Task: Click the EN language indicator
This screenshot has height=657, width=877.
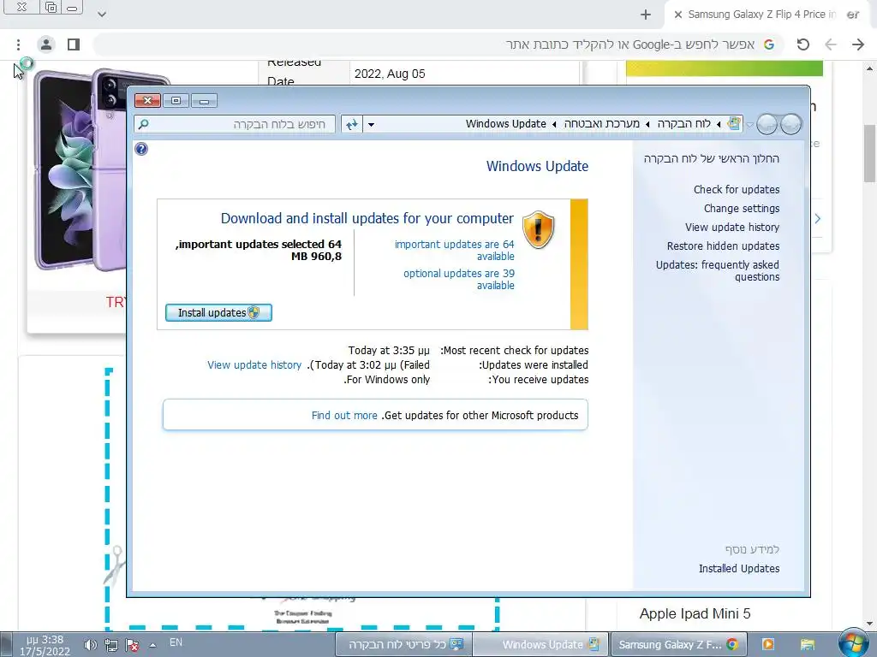Action: coord(176,642)
